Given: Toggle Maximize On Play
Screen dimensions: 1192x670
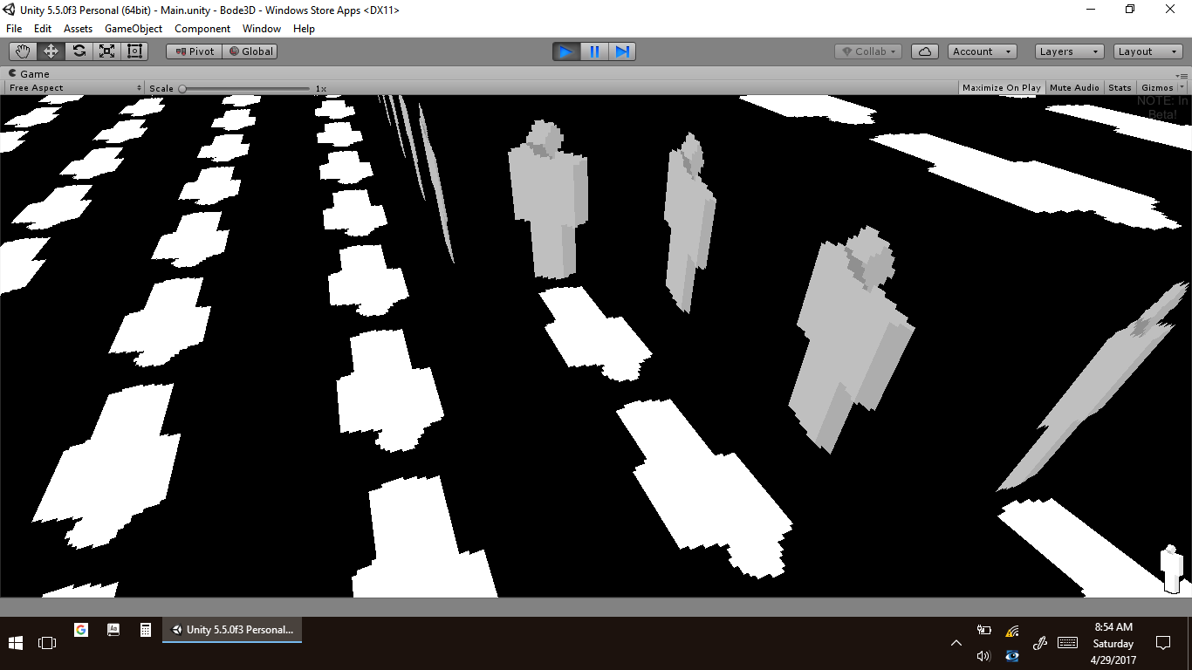Looking at the screenshot, I should (1001, 87).
